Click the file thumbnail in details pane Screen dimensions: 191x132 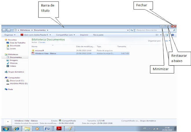tap(8, 122)
